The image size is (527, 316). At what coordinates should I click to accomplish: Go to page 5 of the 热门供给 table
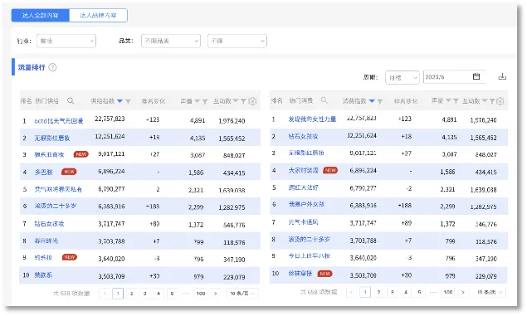tap(172, 294)
